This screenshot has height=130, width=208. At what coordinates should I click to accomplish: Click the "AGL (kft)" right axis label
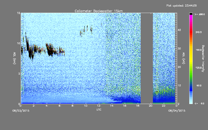tap(184, 58)
